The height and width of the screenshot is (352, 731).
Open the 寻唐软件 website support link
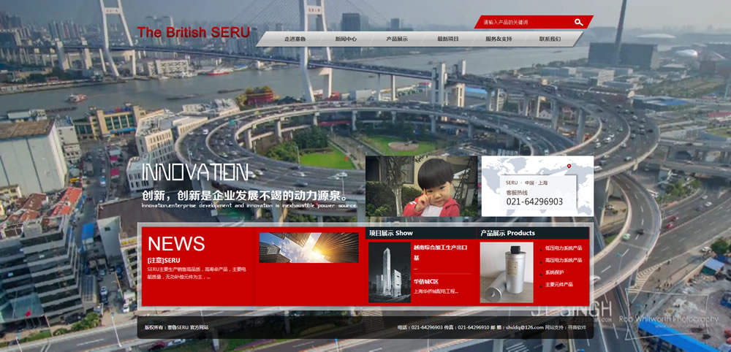[576, 327]
